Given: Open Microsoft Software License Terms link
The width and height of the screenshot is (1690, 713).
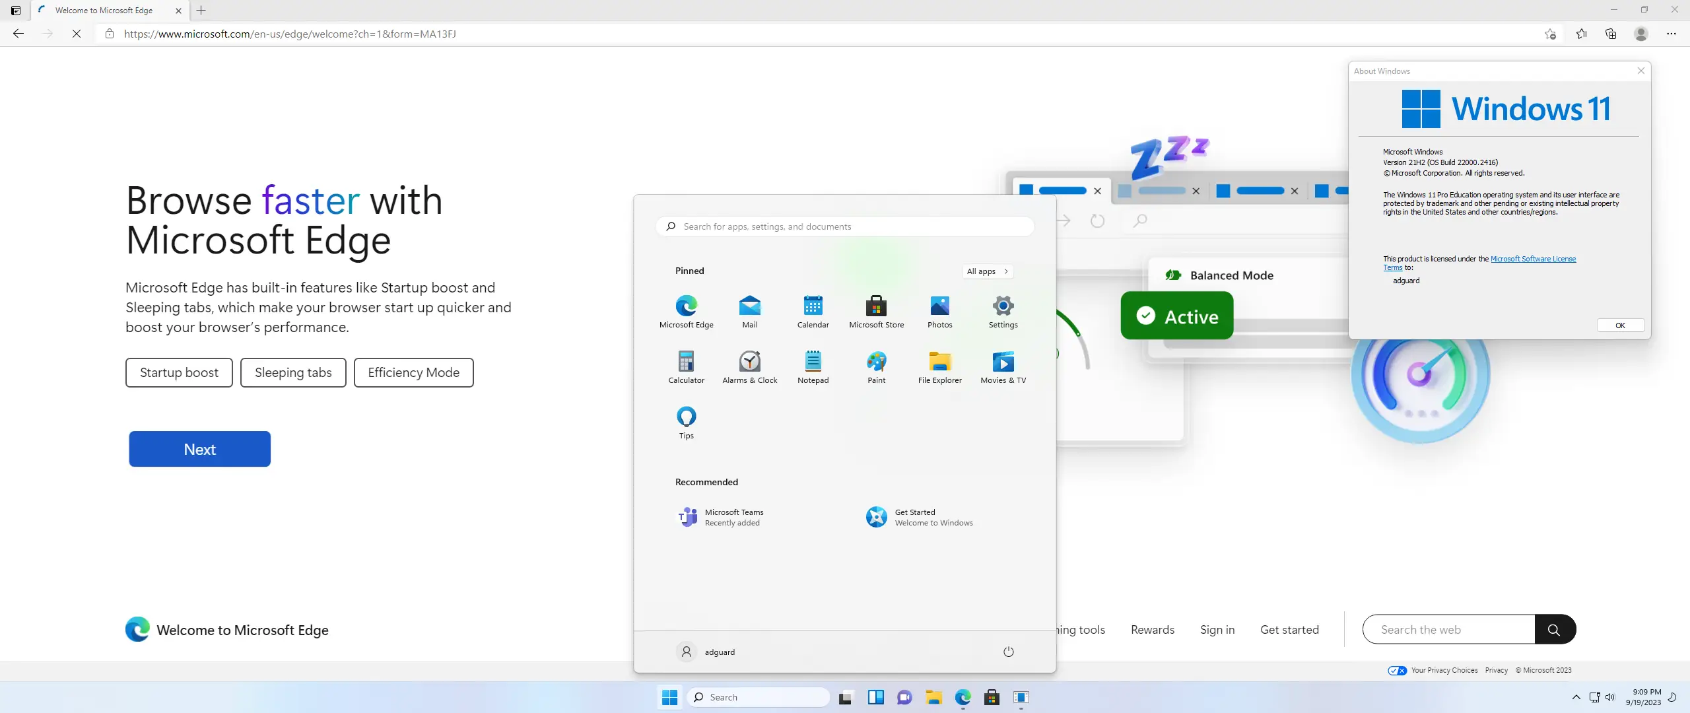Looking at the screenshot, I should pos(1533,259).
